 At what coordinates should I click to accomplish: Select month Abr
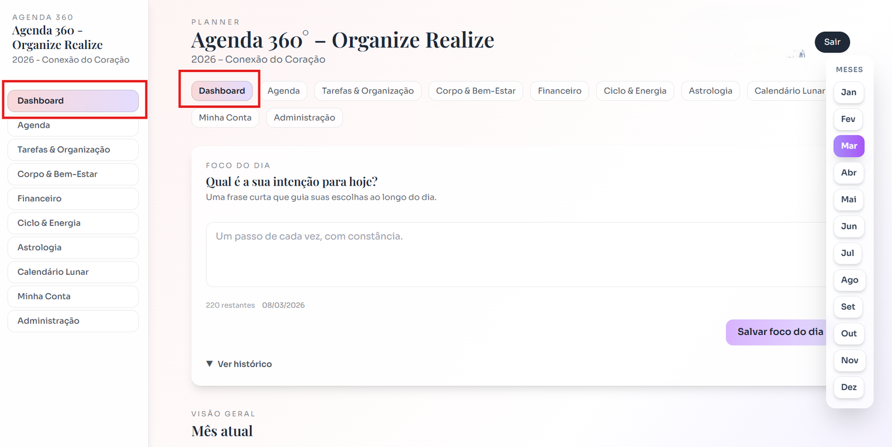pyautogui.click(x=849, y=173)
